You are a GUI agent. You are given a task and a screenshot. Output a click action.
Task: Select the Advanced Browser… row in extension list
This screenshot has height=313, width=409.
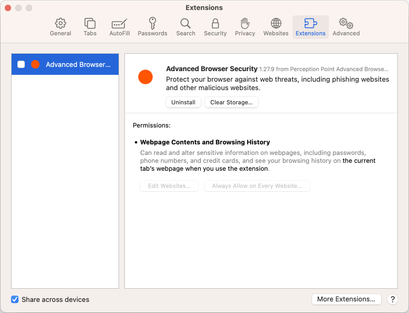pos(65,64)
